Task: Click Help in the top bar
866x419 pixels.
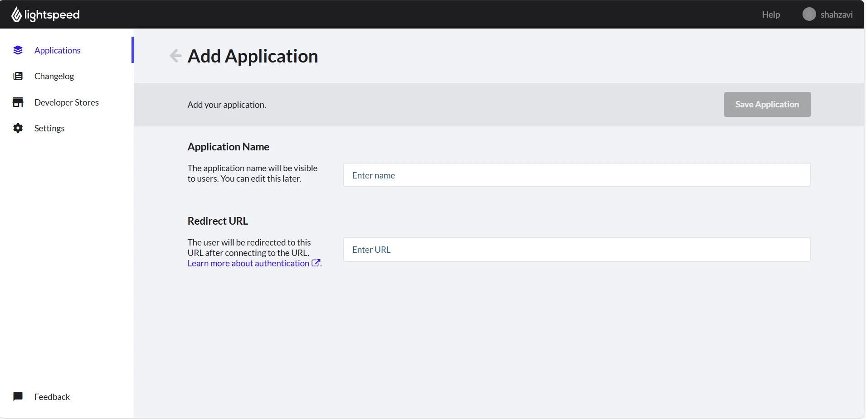Action: pos(771,14)
